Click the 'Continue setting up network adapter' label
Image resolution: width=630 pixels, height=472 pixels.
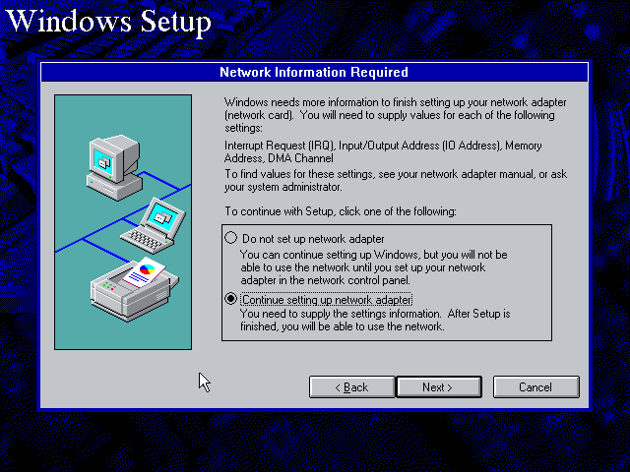pyautogui.click(x=327, y=300)
